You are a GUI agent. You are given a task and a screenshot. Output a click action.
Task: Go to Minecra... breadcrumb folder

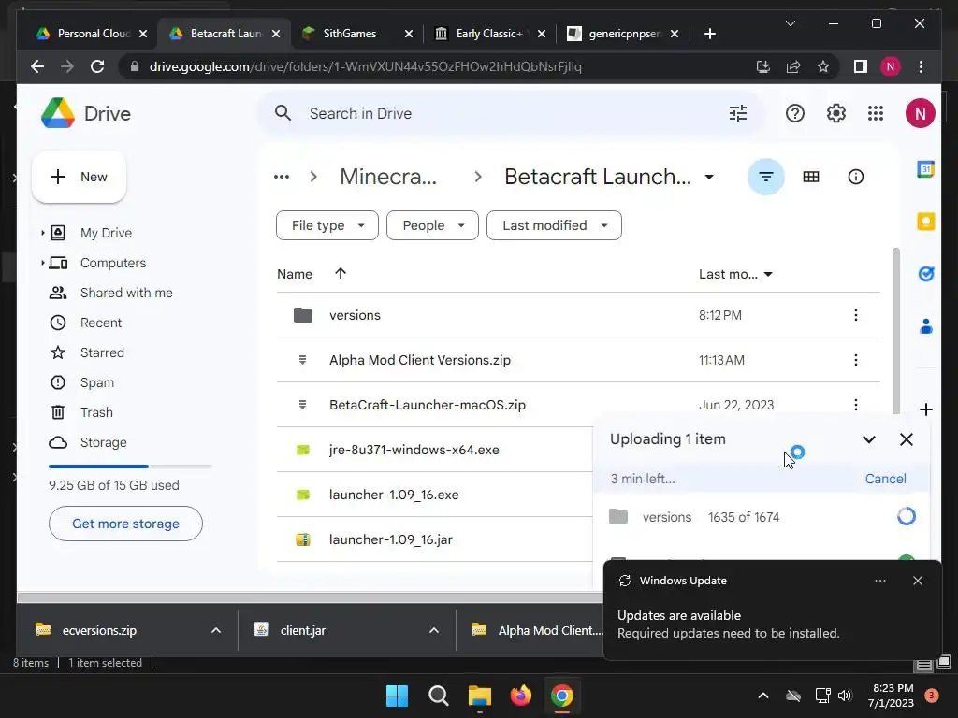(x=388, y=177)
